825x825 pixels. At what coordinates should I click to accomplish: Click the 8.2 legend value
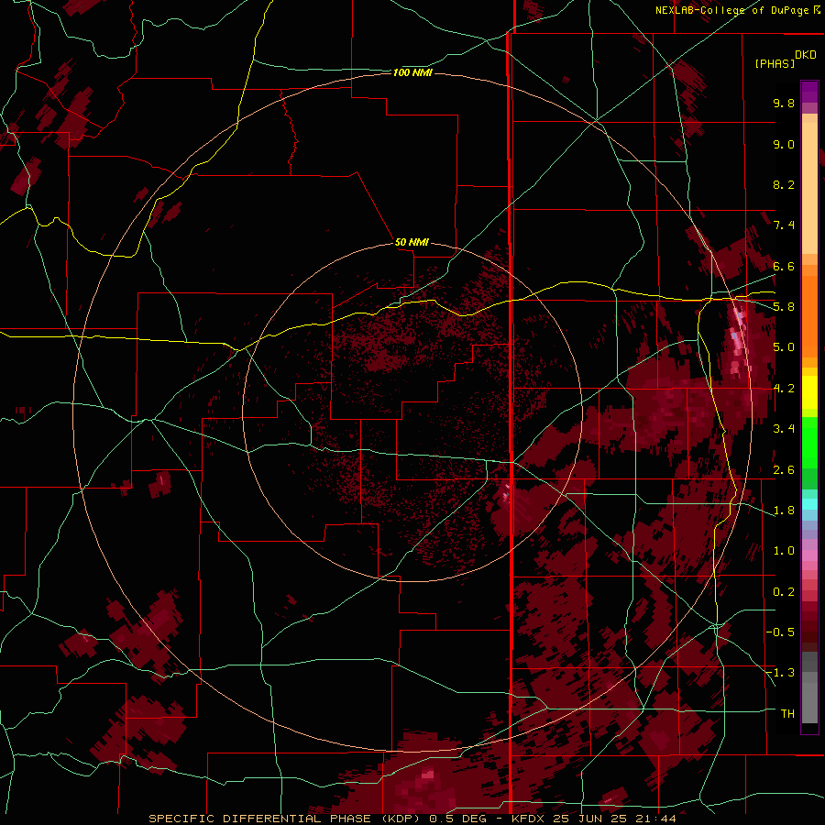(x=784, y=184)
